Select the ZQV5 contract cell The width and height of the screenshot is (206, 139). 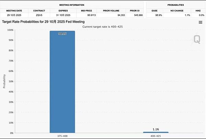(39, 16)
